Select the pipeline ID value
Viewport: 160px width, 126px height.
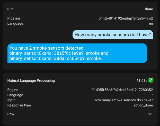126,19
